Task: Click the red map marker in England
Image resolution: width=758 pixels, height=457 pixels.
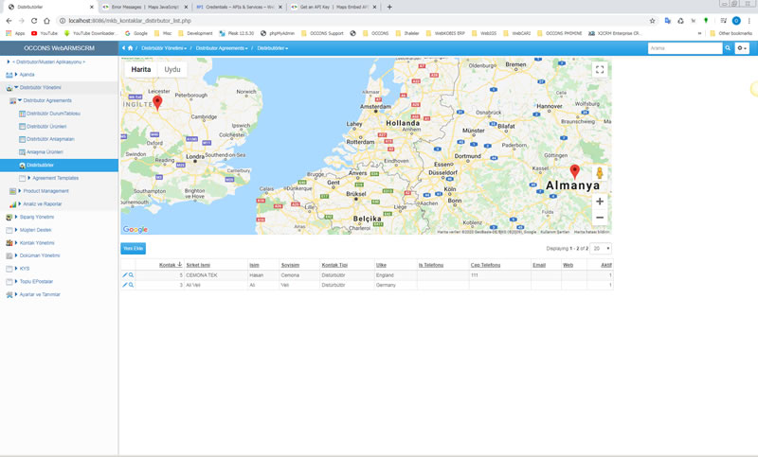Action: point(157,103)
